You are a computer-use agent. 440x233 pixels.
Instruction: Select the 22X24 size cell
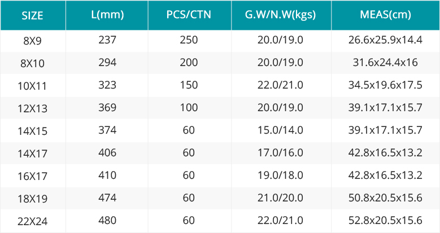click(33, 221)
